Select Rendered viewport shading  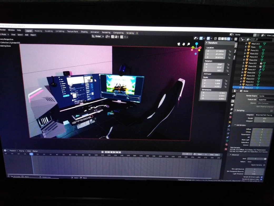(x=229, y=39)
